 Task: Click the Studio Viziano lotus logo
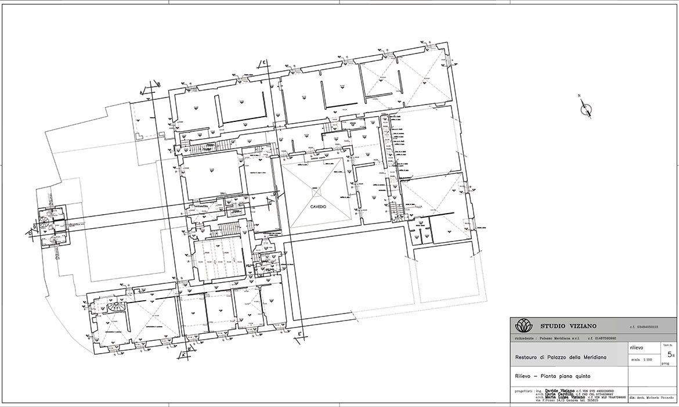(523, 326)
